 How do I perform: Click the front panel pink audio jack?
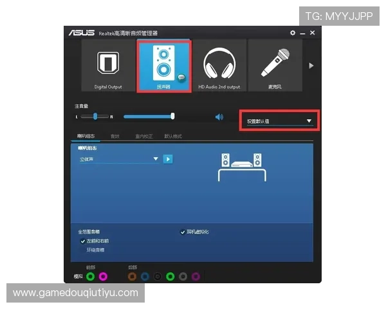coord(103,277)
